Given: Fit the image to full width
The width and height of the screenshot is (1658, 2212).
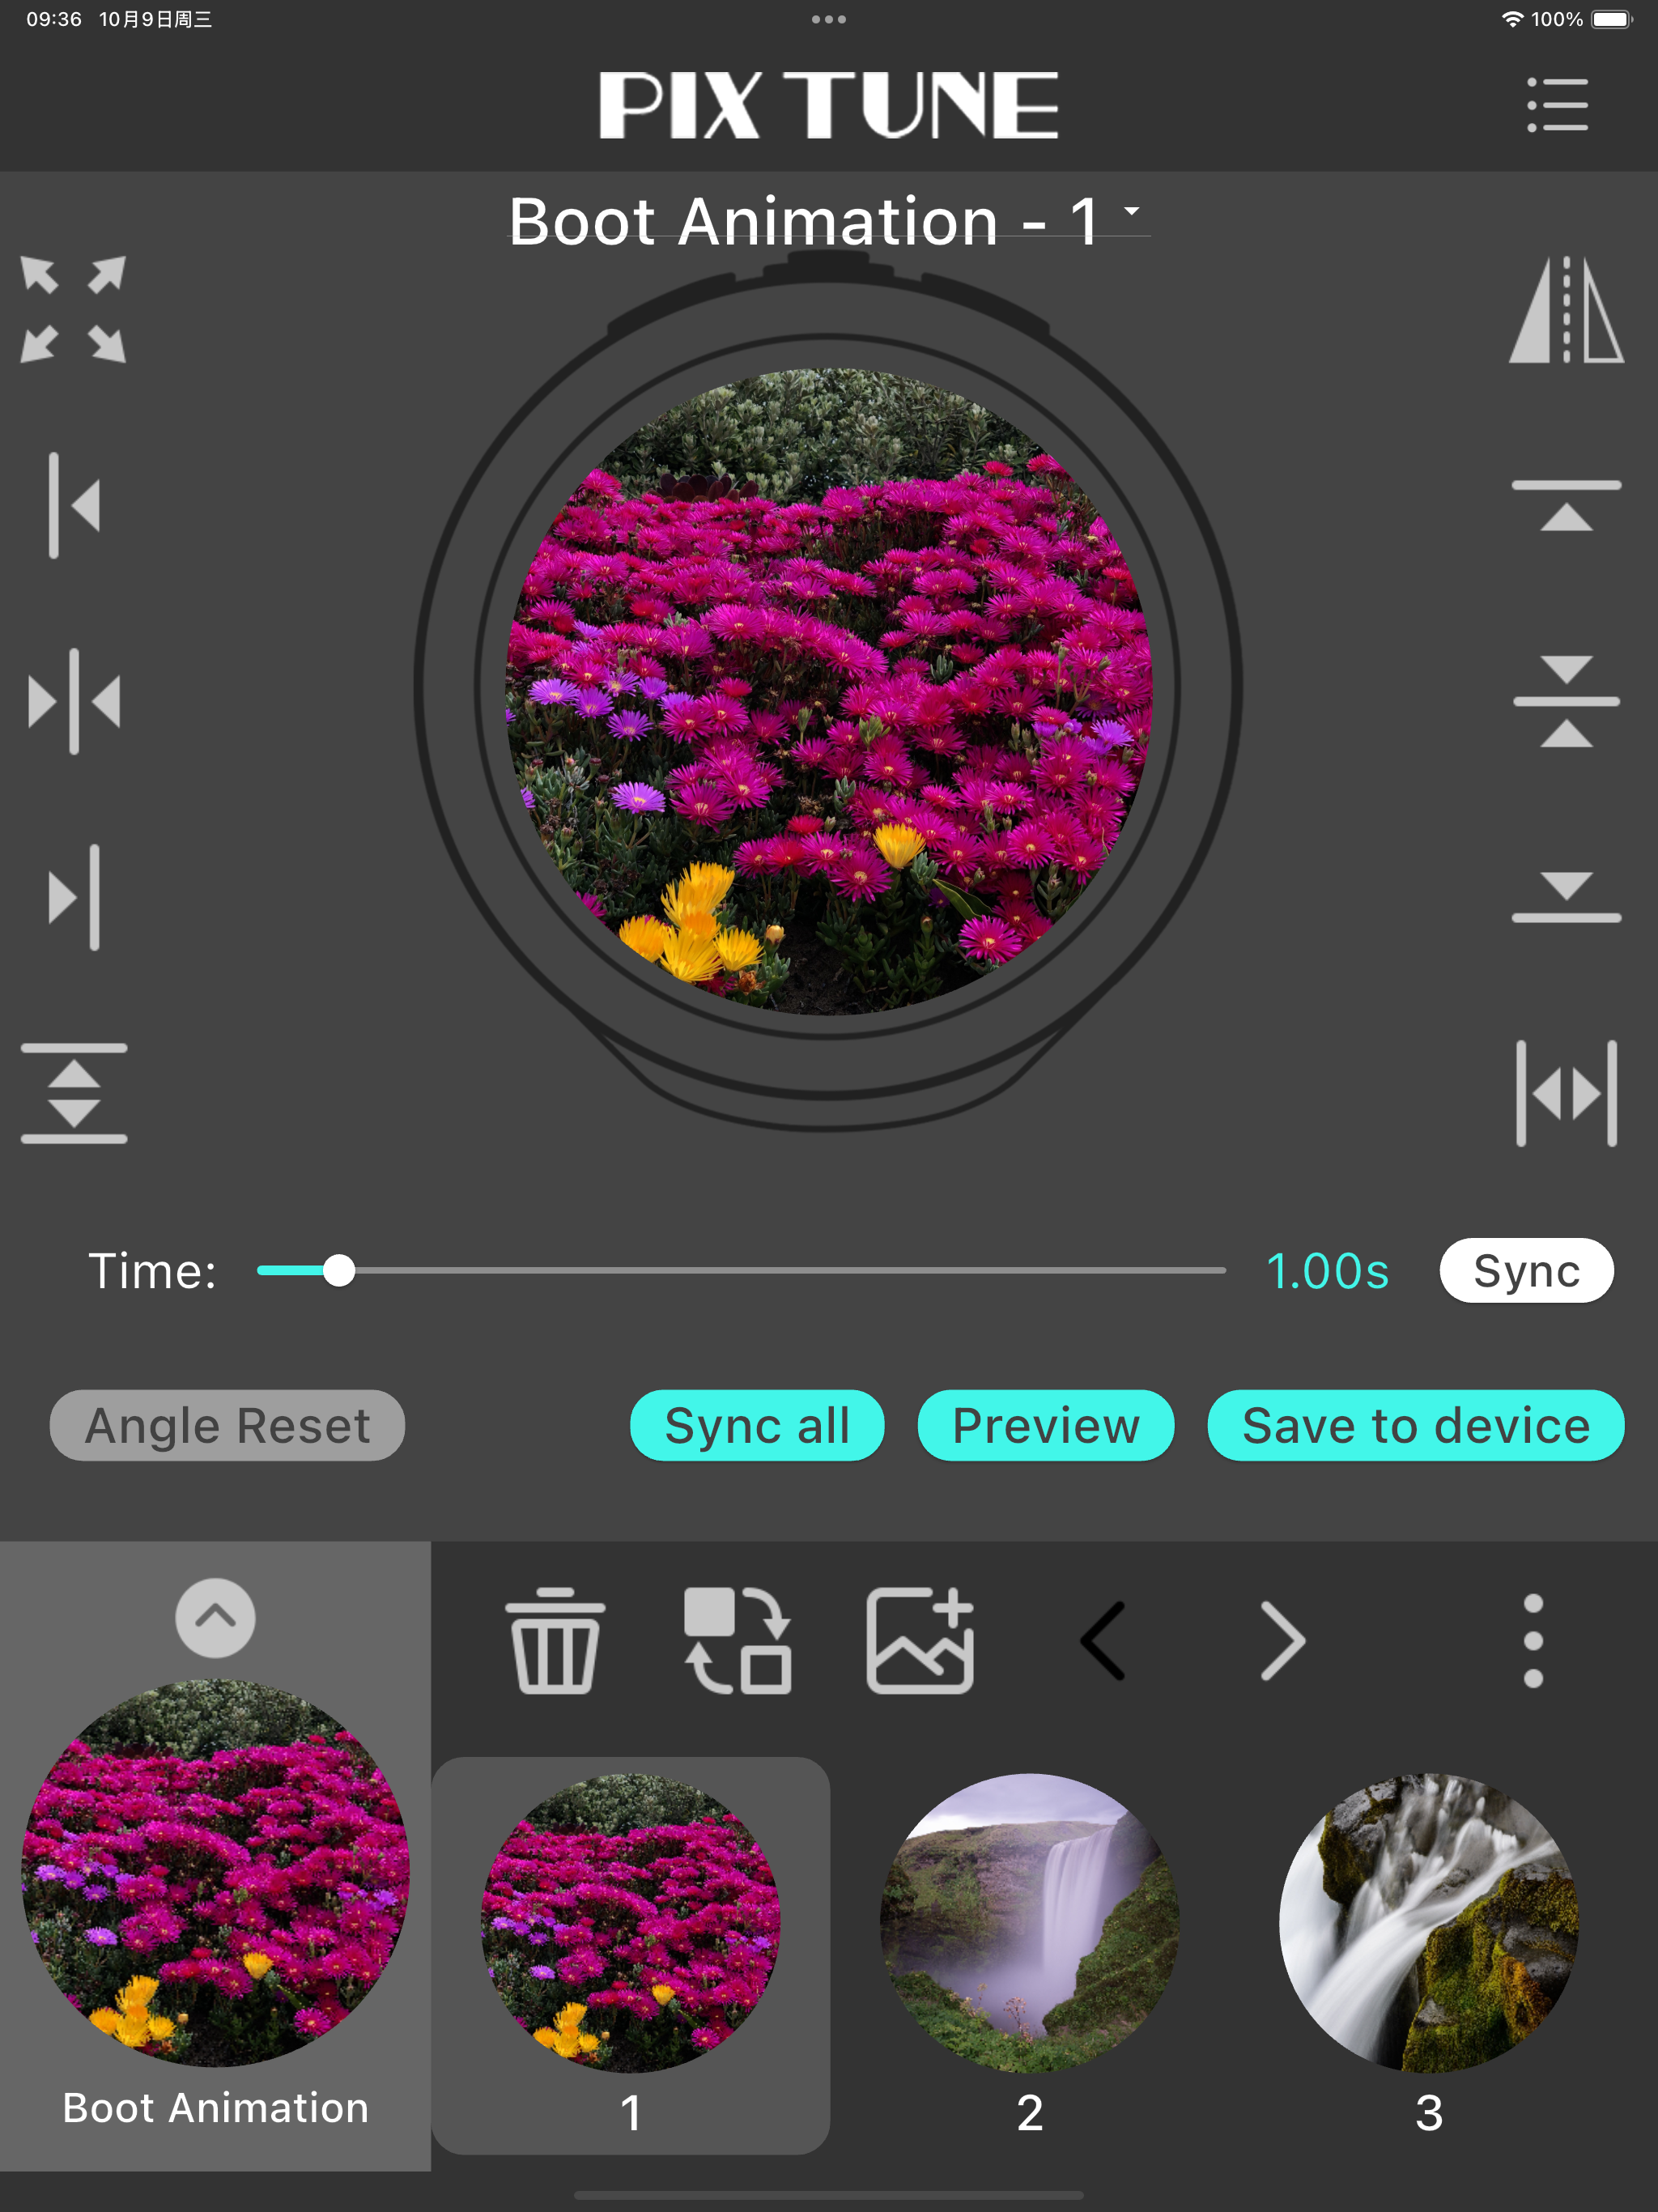Looking at the screenshot, I should click(x=1566, y=1092).
